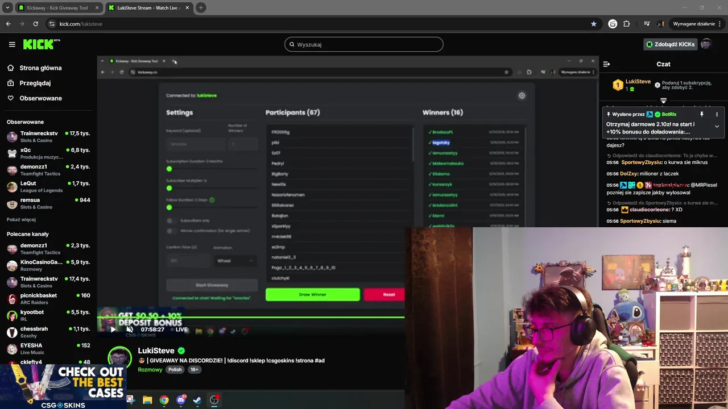The height and width of the screenshot is (409, 728).
Task: Expand Pokaż więcej followed channels
Action: pyautogui.click(x=21, y=220)
